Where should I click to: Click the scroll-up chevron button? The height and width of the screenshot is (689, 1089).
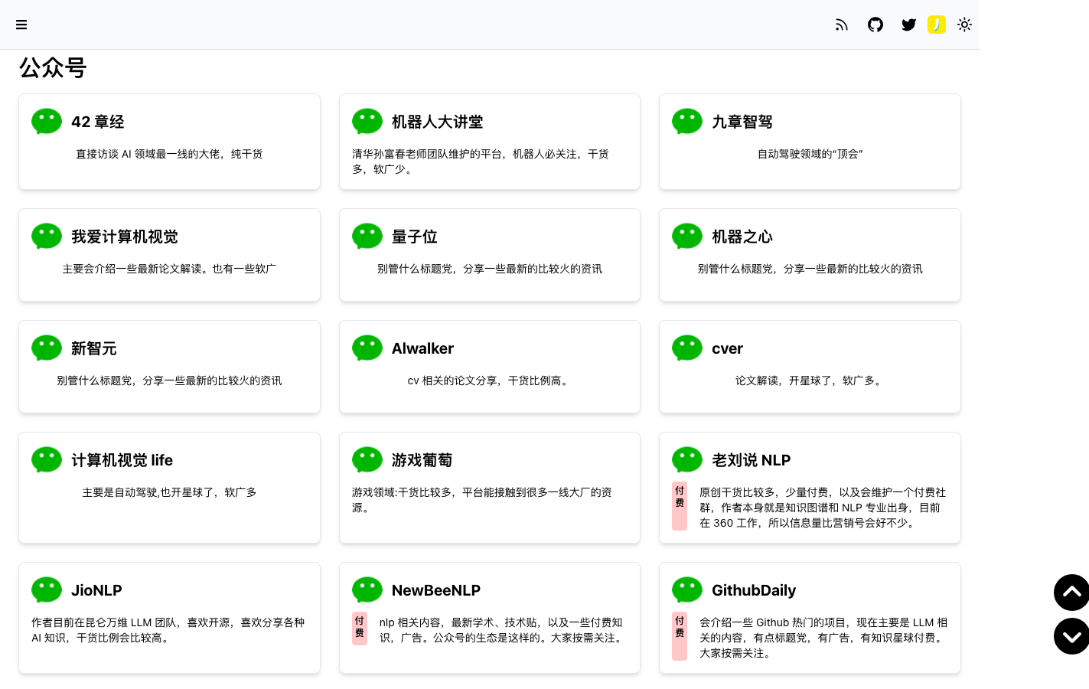pyautogui.click(x=1071, y=592)
